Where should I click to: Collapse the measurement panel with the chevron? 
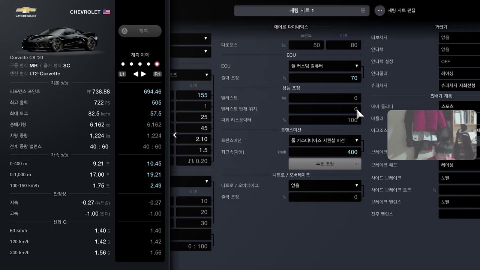click(x=175, y=135)
